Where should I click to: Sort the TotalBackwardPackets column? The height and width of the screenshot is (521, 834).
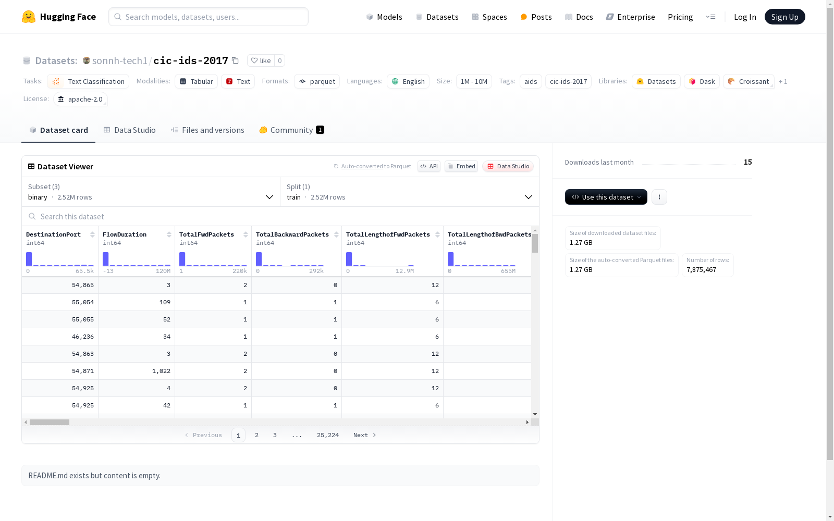pos(336,234)
